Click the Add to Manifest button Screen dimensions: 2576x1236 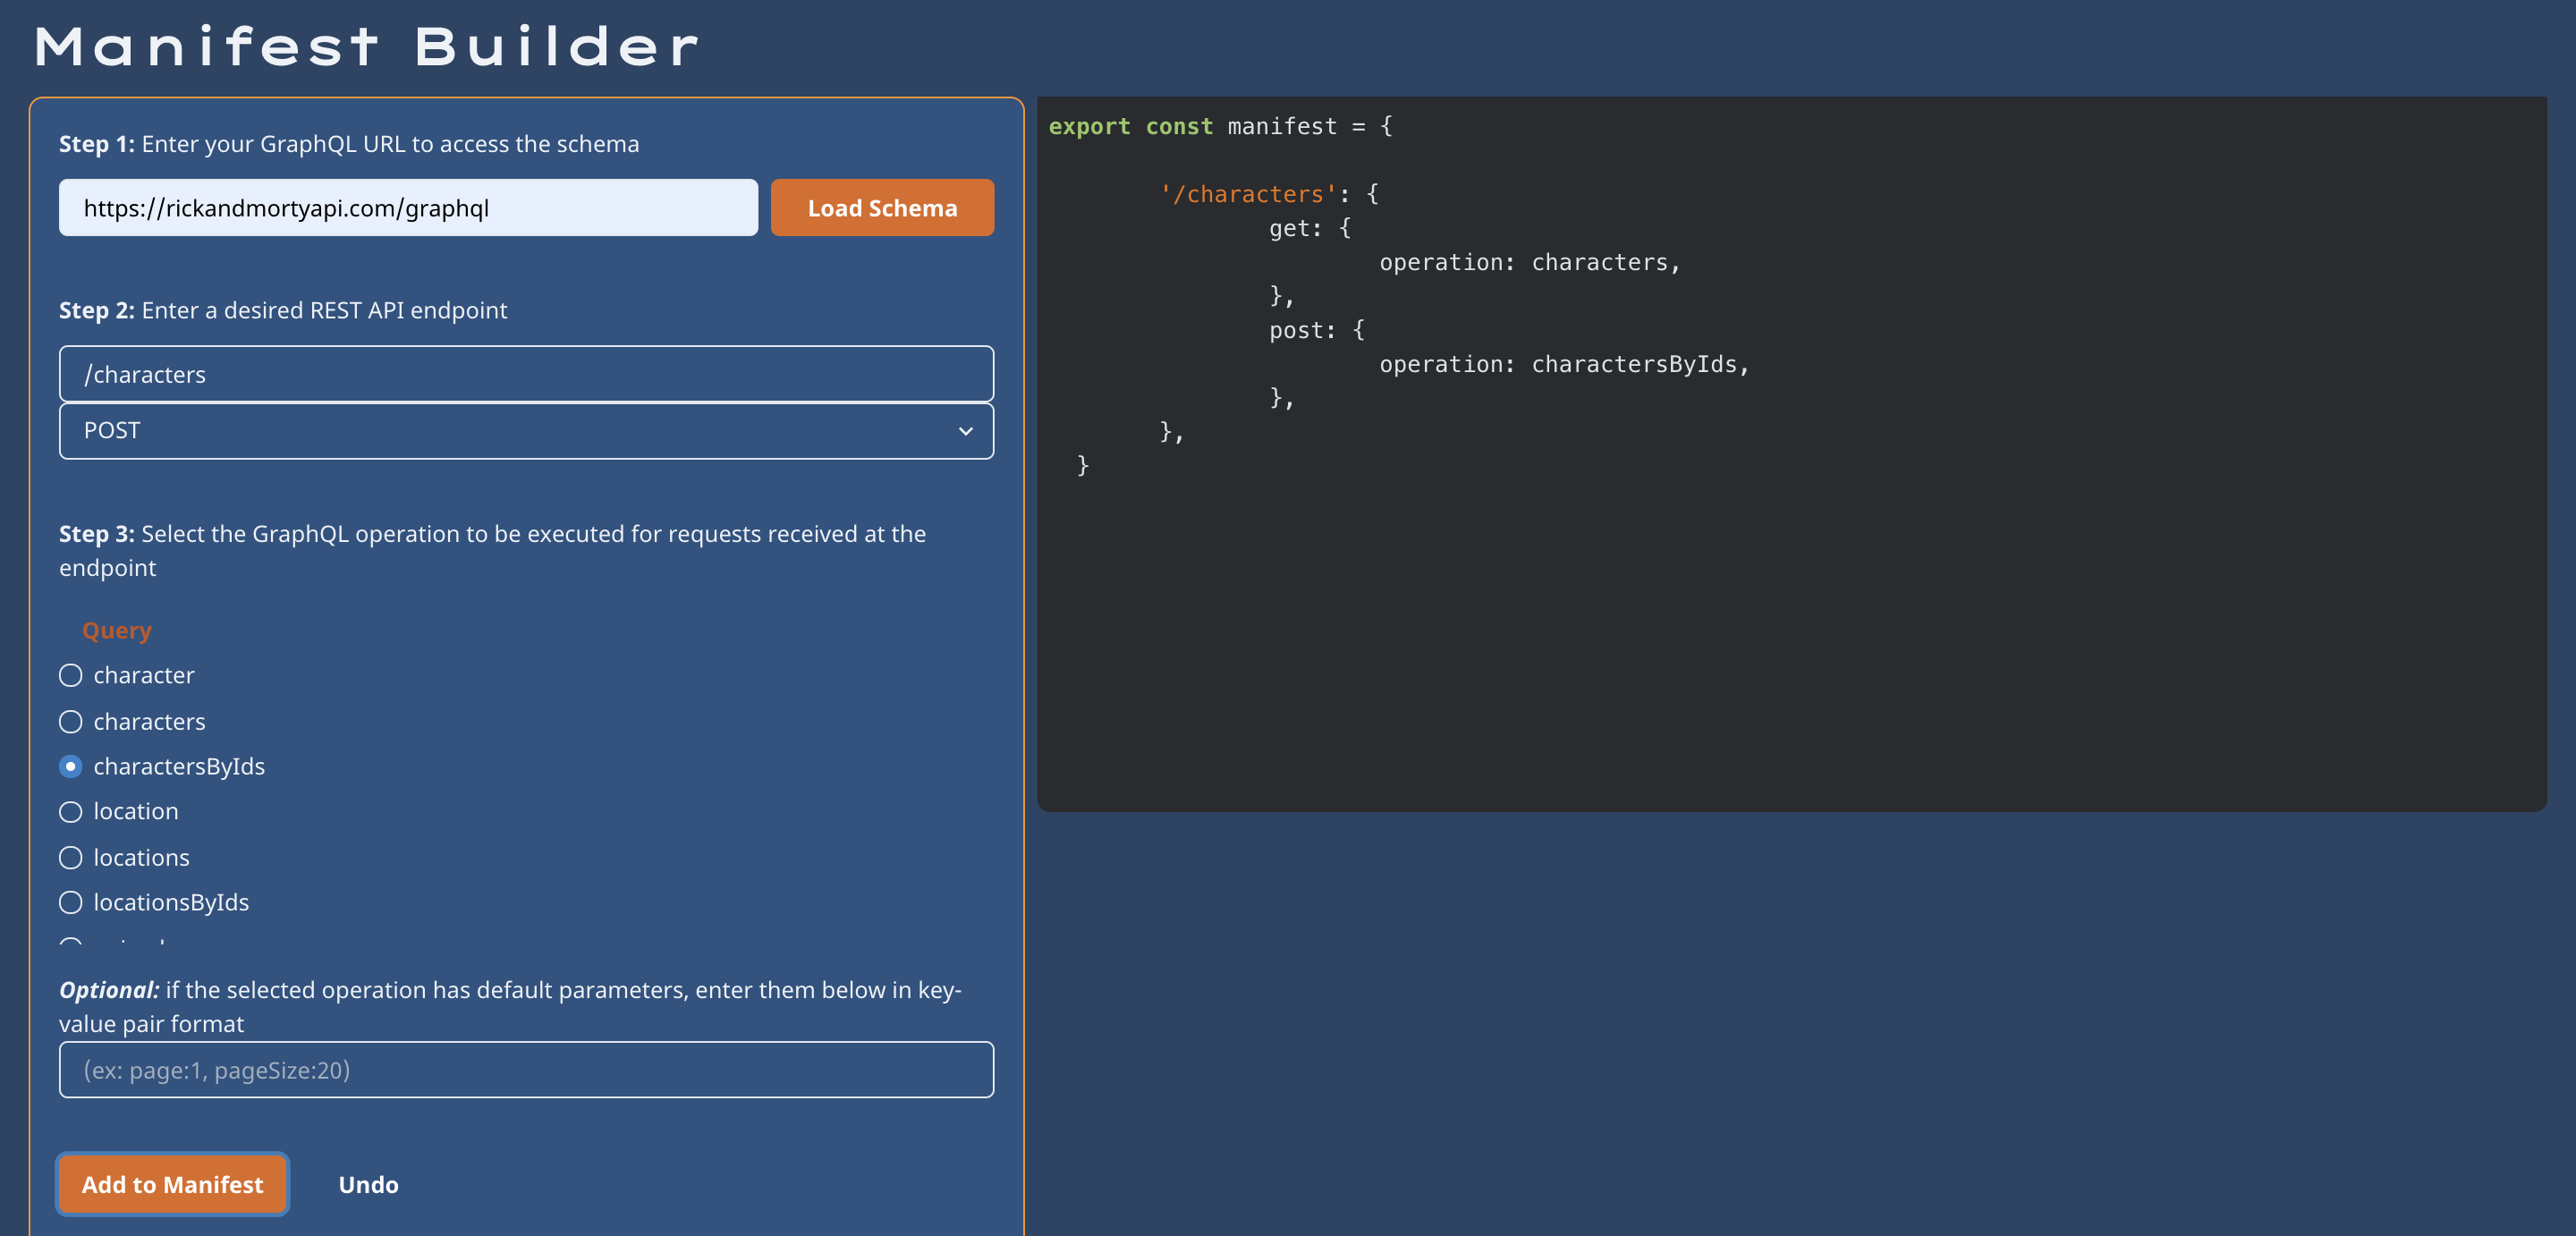172,1184
